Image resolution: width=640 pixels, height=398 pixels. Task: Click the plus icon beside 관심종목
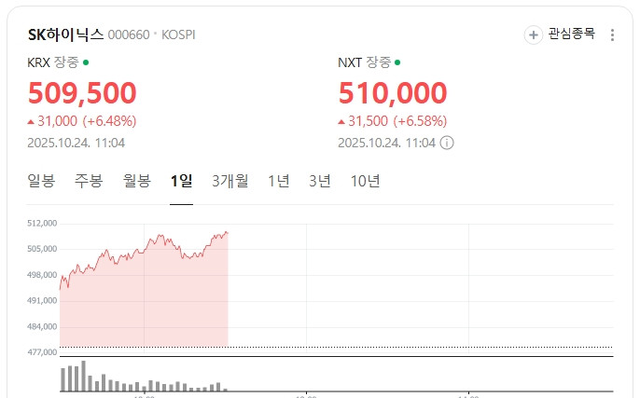(x=534, y=34)
